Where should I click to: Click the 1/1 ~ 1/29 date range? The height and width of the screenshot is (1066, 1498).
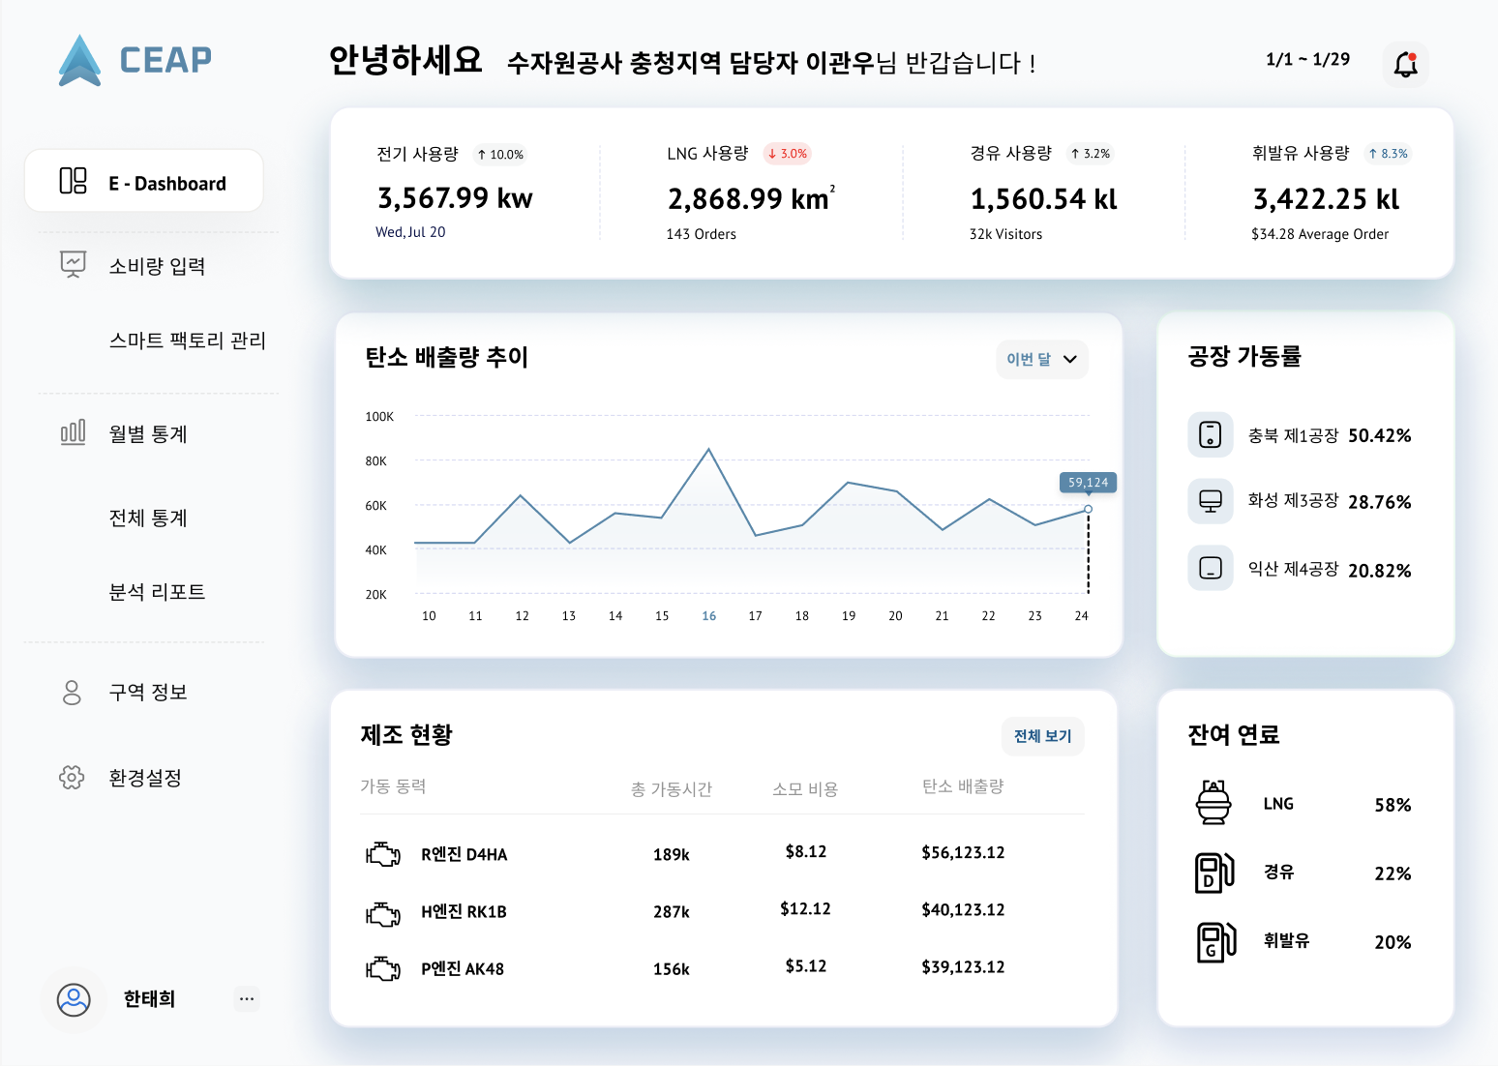coord(1306,58)
